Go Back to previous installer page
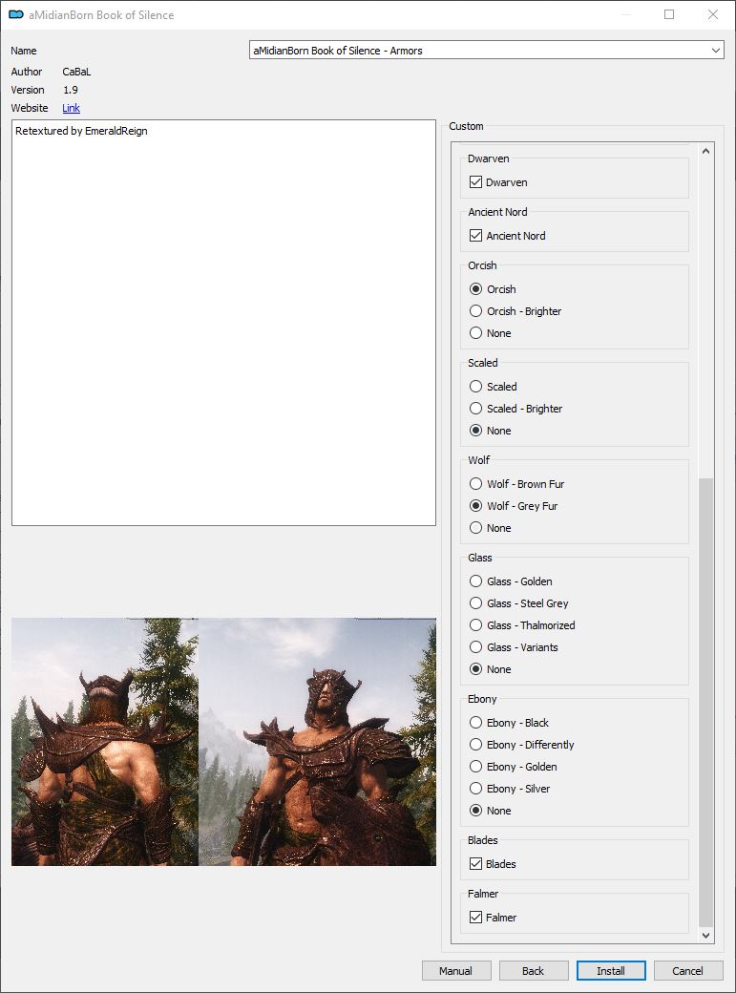This screenshot has height=993, width=736. [534, 971]
